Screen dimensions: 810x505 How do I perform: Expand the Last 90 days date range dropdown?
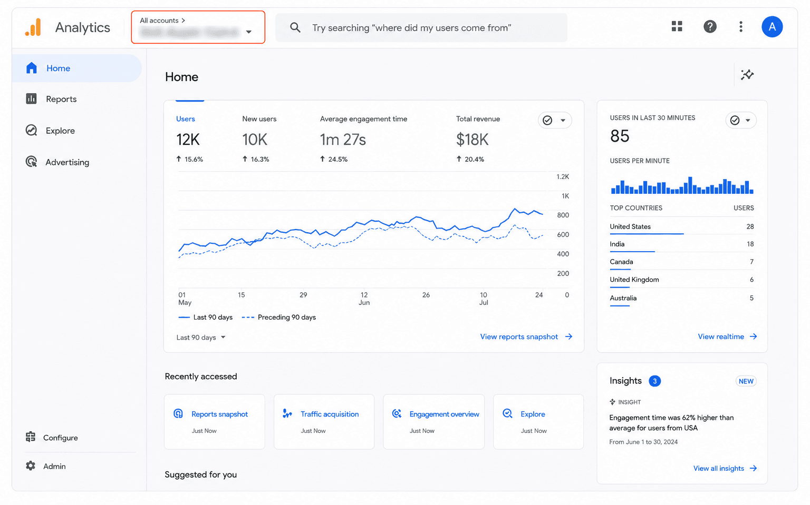pos(201,338)
